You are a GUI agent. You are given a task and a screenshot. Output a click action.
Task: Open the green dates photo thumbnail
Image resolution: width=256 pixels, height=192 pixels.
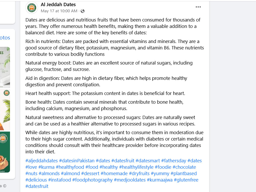tap(5, 152)
